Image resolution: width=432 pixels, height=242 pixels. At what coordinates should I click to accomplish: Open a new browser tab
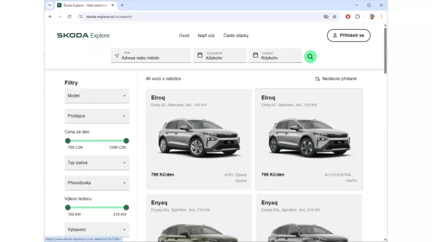tap(122, 5)
